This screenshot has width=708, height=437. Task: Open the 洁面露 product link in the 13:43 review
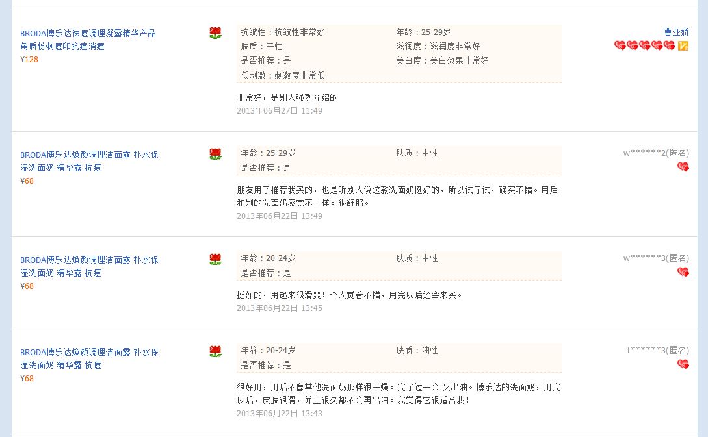pos(89,358)
